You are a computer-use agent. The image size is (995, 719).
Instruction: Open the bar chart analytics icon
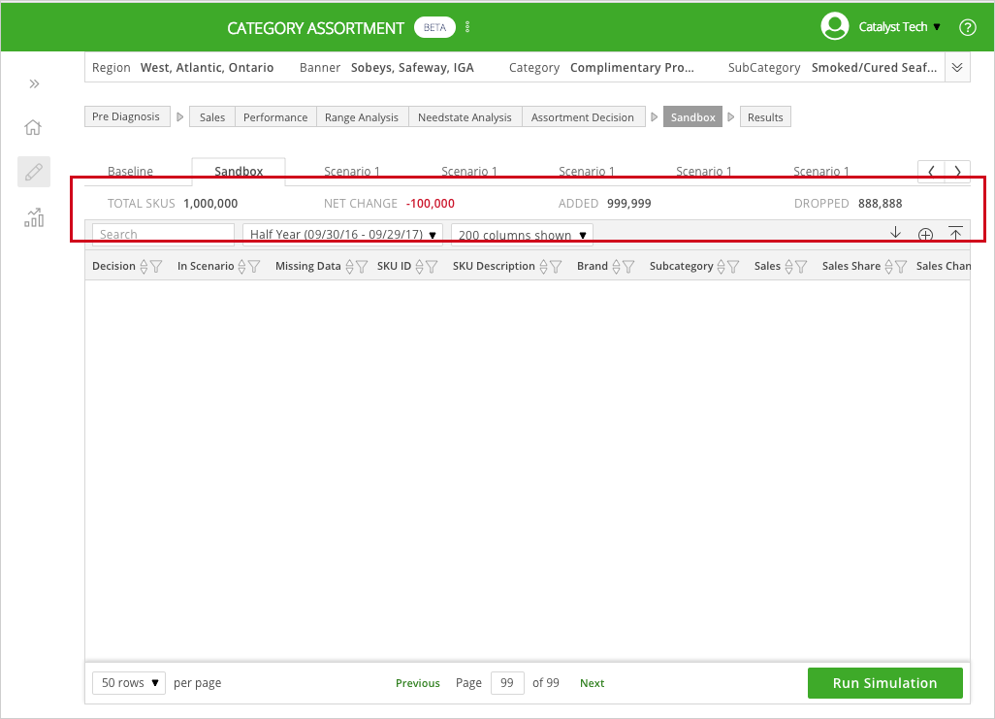coord(34,218)
